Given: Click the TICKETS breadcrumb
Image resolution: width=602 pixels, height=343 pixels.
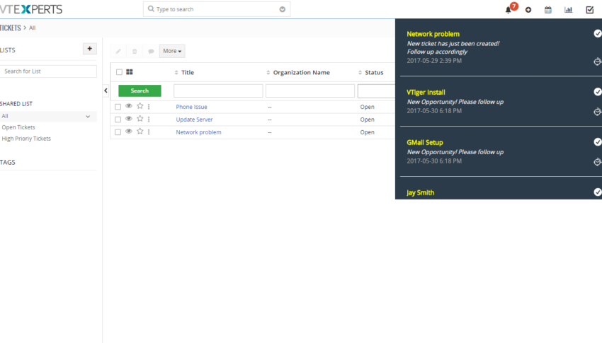Looking at the screenshot, I should coord(11,28).
